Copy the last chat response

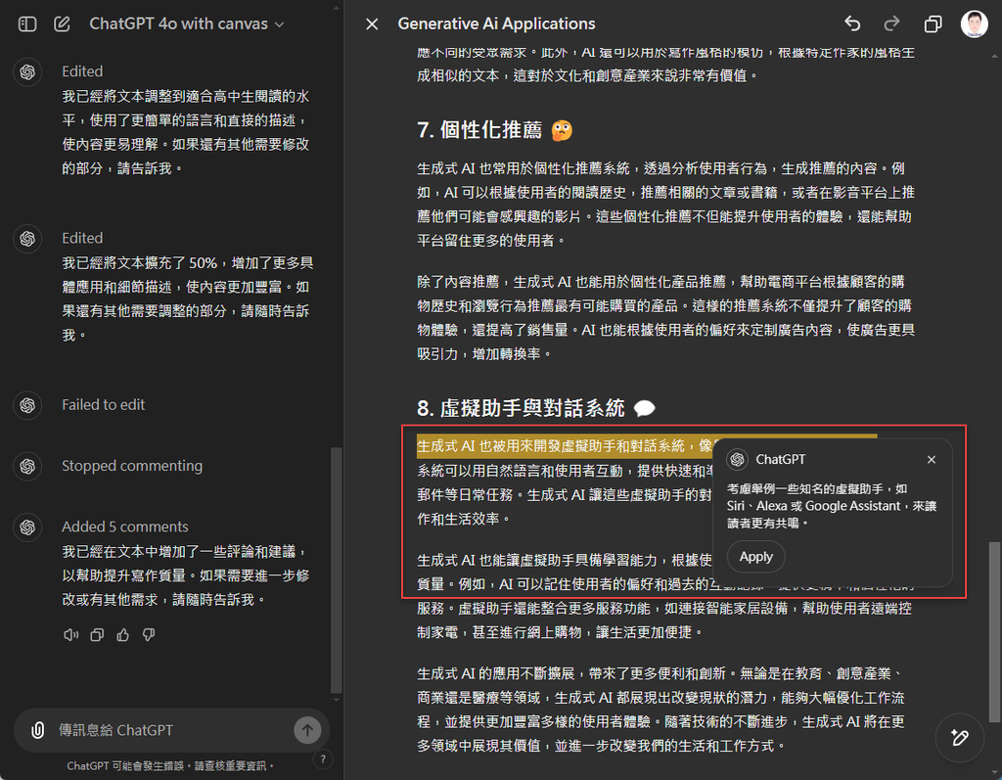click(97, 635)
